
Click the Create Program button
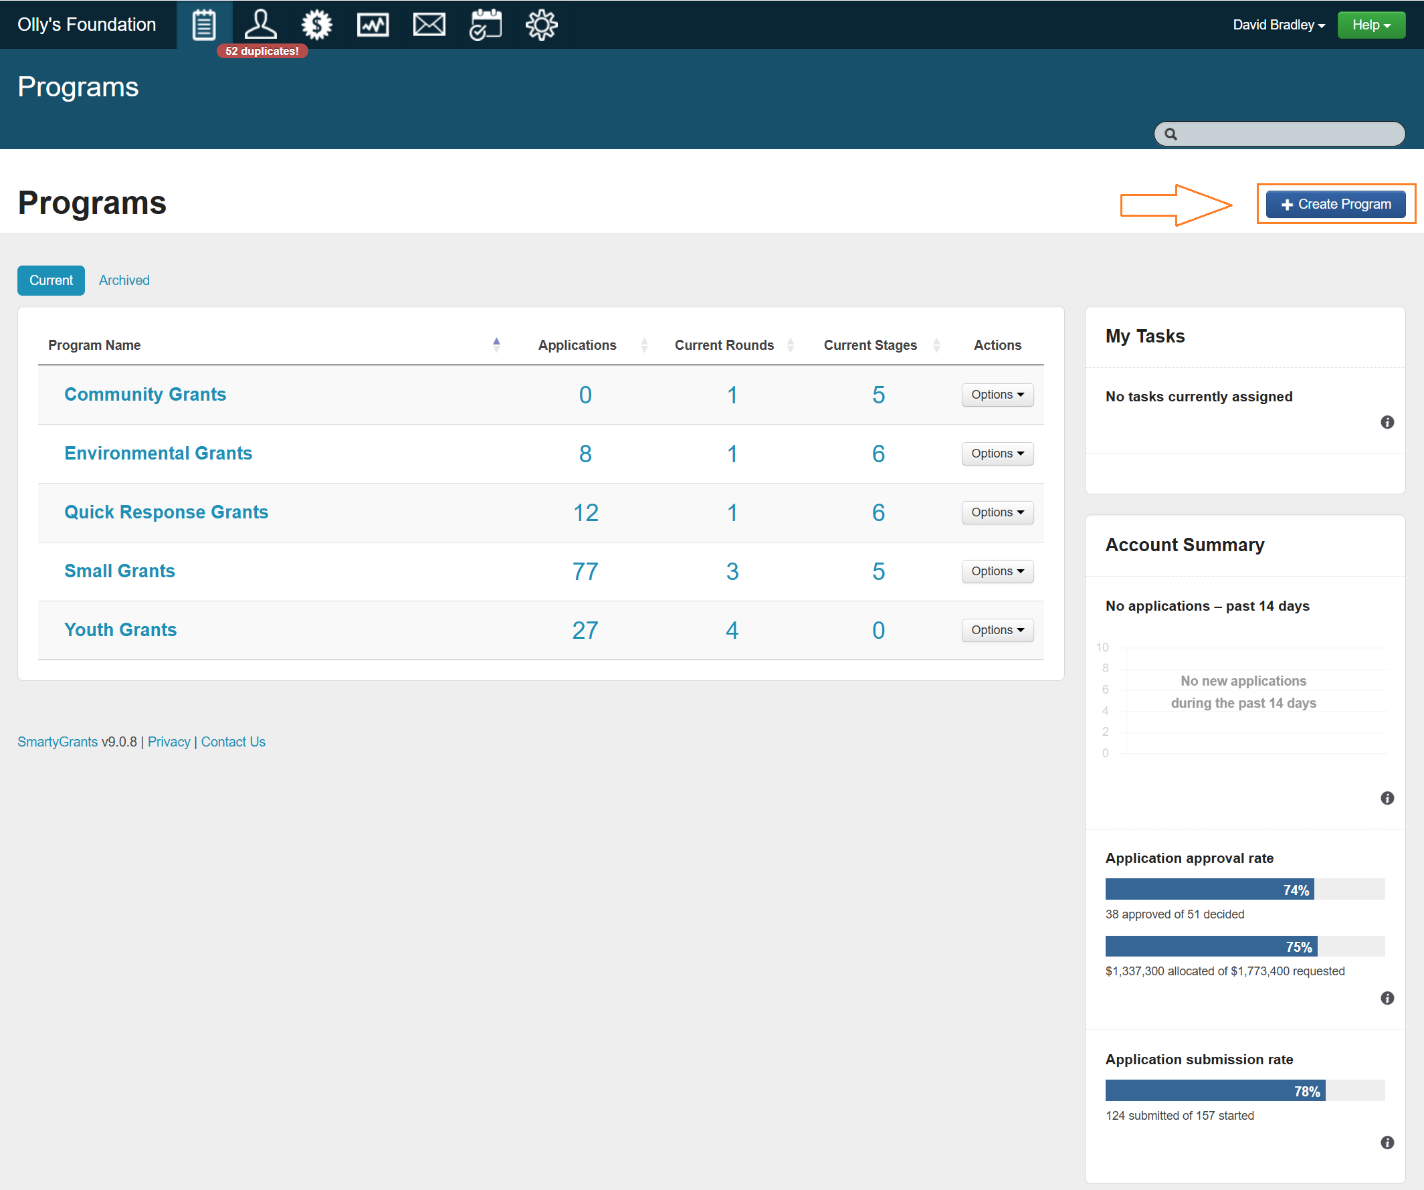pos(1336,204)
